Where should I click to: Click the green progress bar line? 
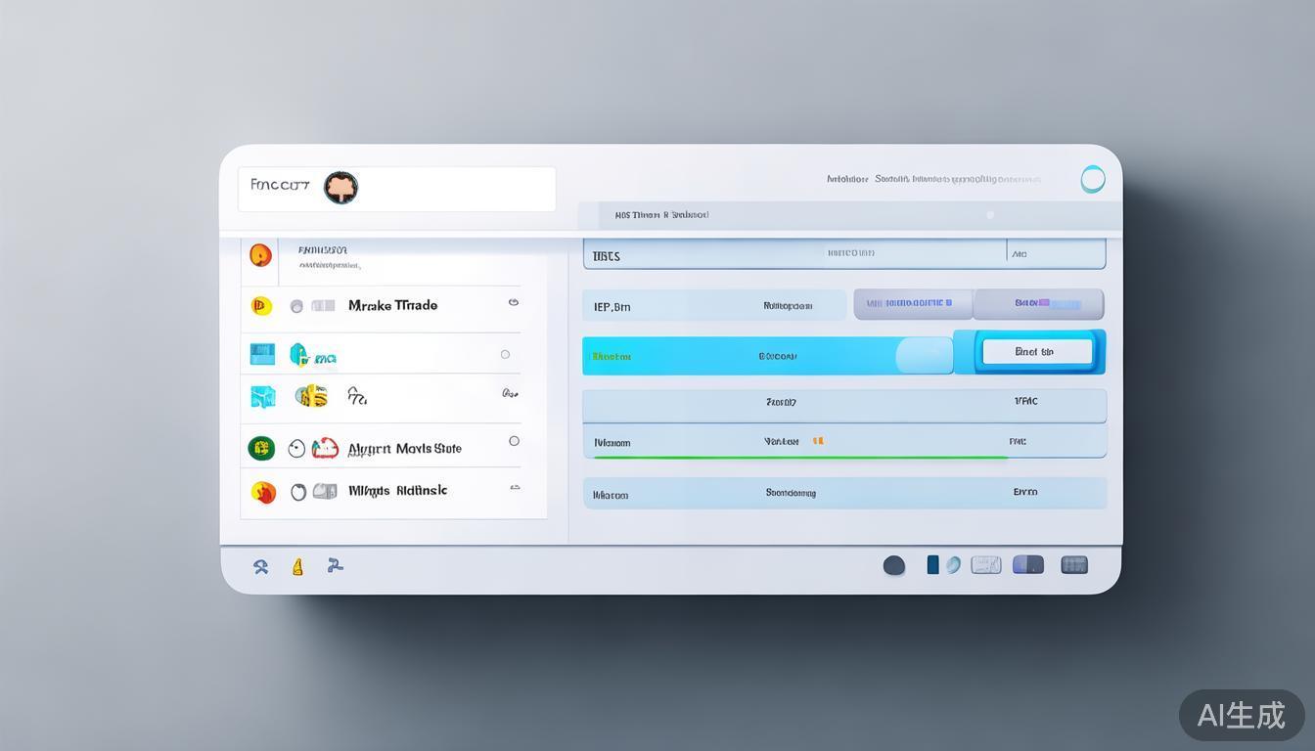tap(800, 457)
